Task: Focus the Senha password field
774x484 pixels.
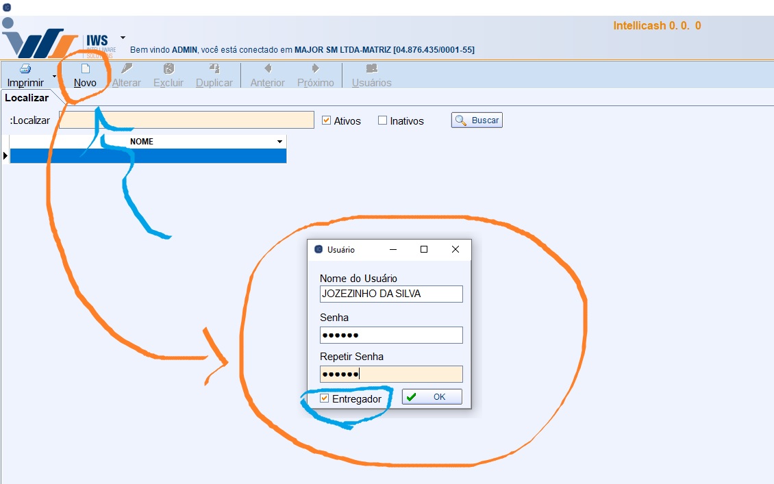Action: 391,335
